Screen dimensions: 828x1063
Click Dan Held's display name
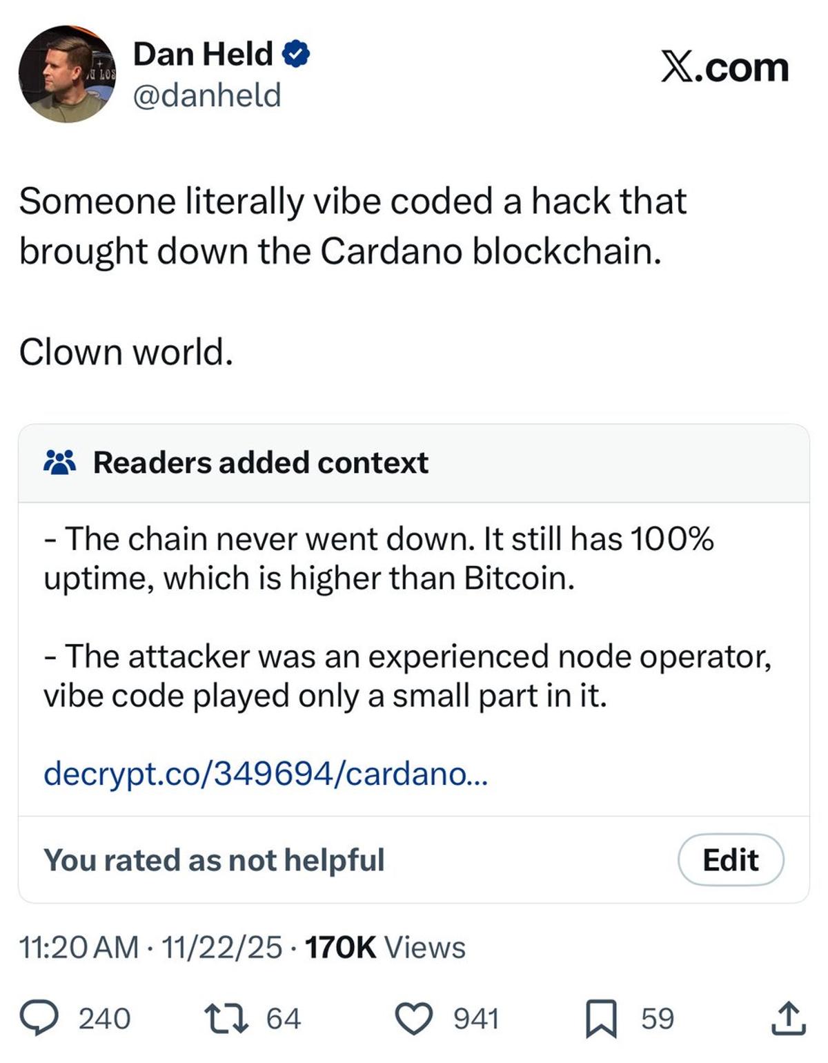203,52
